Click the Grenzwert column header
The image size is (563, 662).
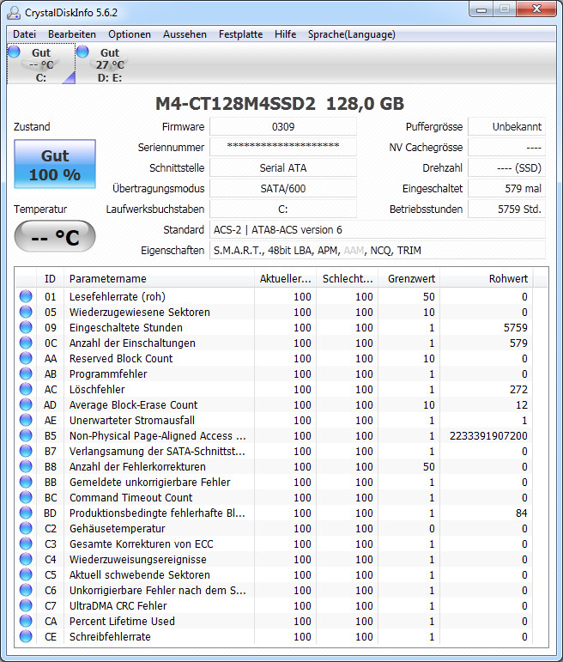click(409, 279)
